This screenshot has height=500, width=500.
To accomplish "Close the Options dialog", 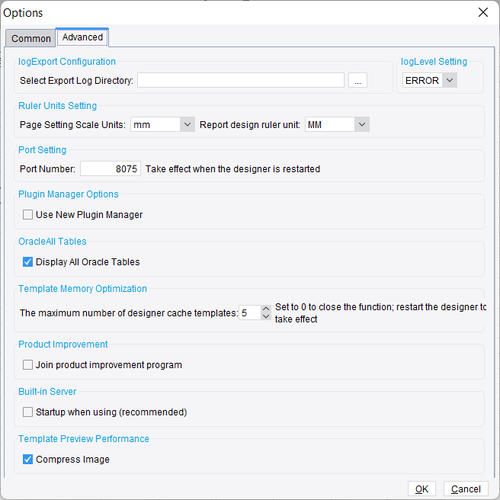I will (x=483, y=12).
